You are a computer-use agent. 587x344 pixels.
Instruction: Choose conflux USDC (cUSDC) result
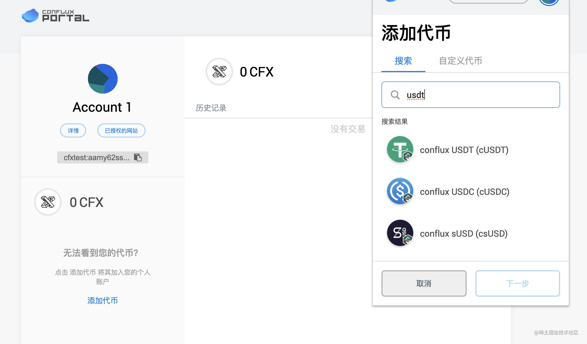[470, 192]
